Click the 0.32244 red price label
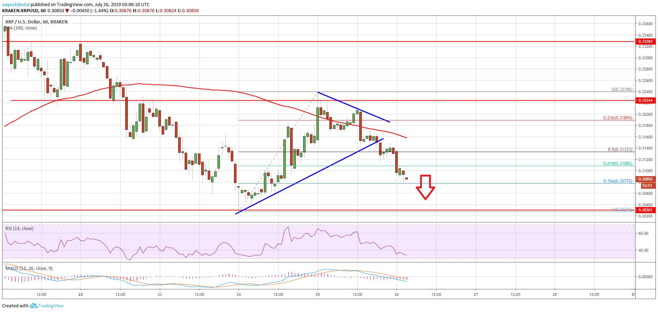 645,101
